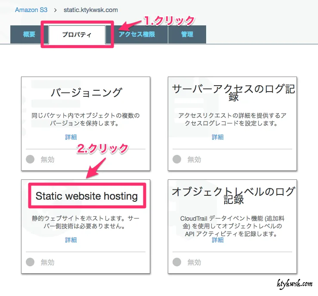Viewport: 318px width, 296px height.
Task: Open the オブジェクトレベルのログ記録 card title
Action: pos(233,195)
